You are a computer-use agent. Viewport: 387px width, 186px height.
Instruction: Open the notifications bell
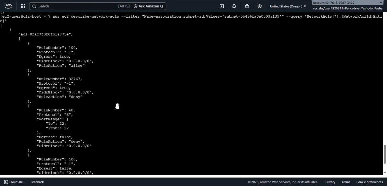coord(234,6)
